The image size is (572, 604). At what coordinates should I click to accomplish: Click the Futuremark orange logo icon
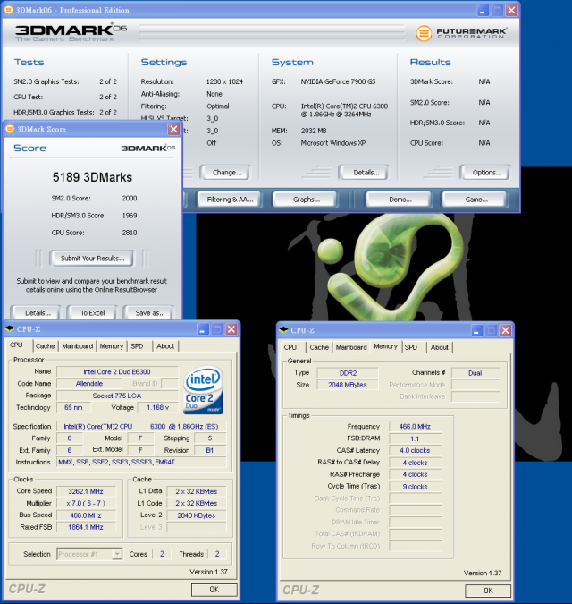pos(424,33)
